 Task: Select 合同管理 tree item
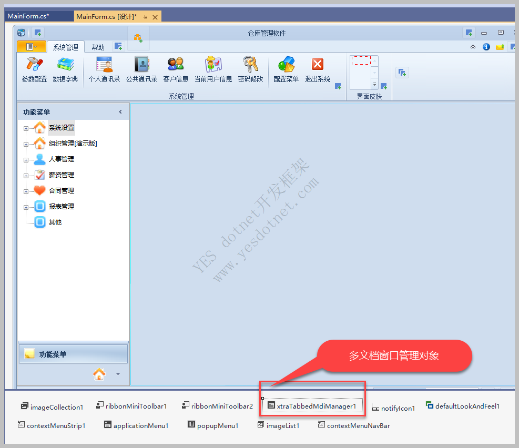tap(62, 190)
